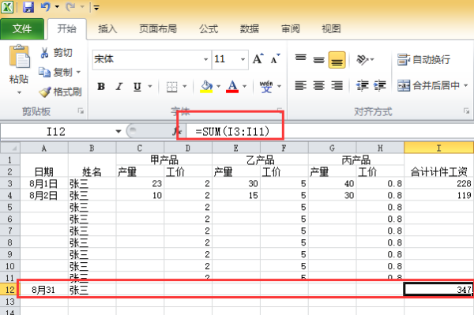Open the Borders dropdown arrow

[x=185, y=87]
